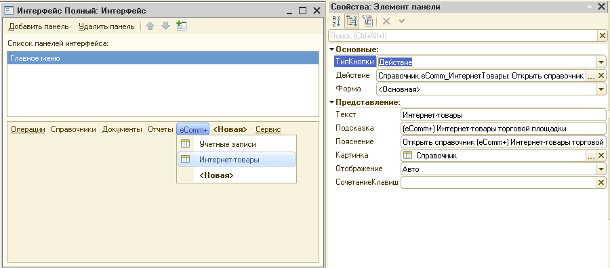Click the Move panel up arrow icon
Image resolution: width=610 pixels, height=268 pixels.
tap(150, 26)
